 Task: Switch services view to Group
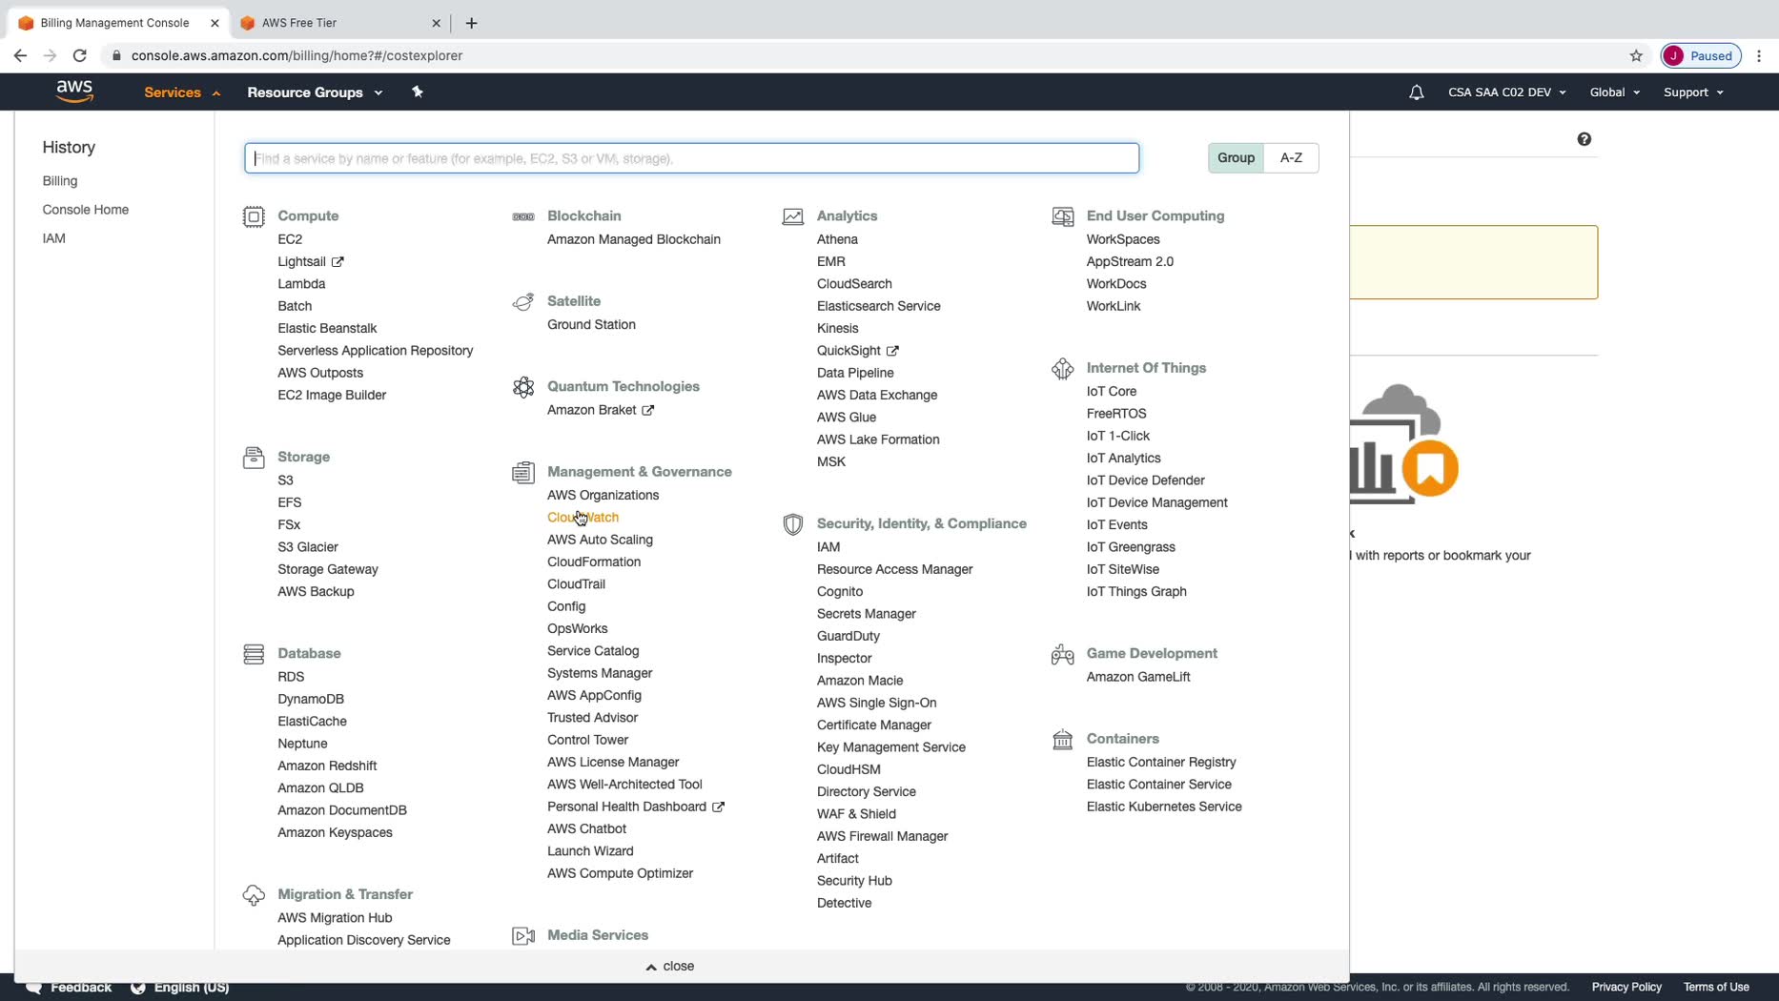point(1236,158)
